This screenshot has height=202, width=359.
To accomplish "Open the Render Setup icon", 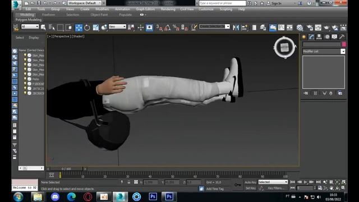I will pyautogui.click(x=310, y=27).
